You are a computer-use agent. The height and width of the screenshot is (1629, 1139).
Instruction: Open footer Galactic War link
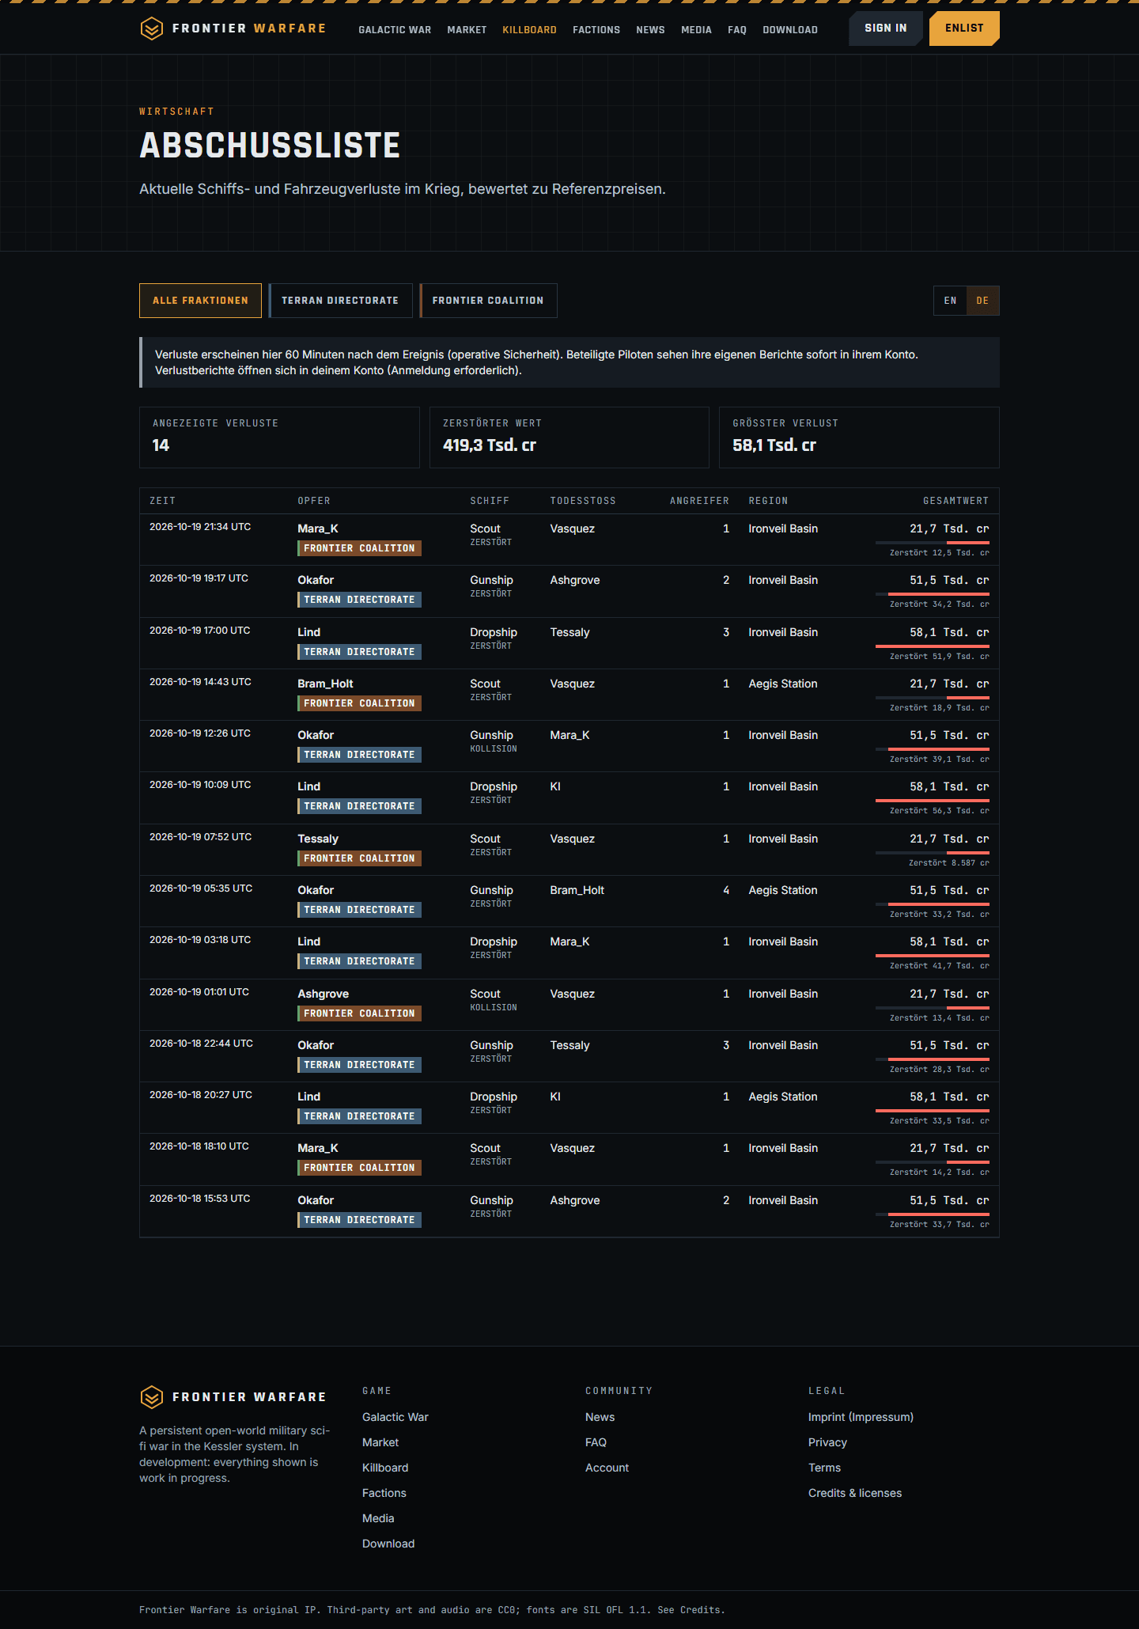tap(395, 1417)
